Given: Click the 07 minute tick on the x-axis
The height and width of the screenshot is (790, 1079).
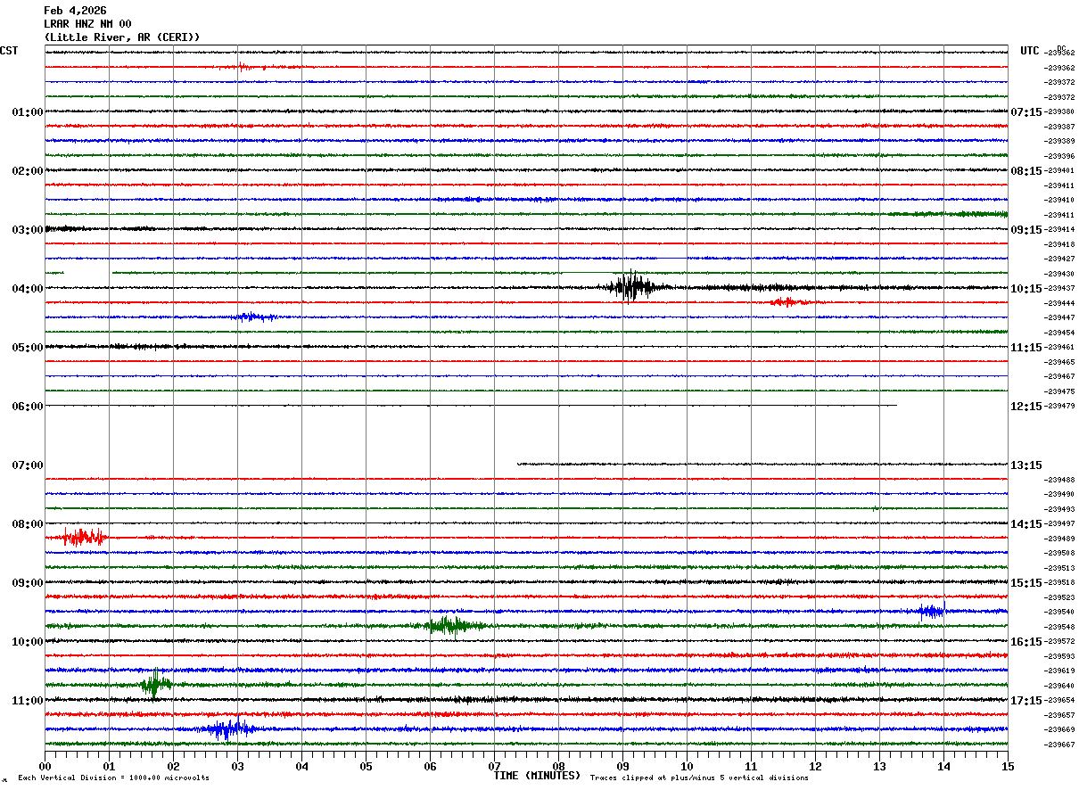Looking at the screenshot, I should (494, 766).
